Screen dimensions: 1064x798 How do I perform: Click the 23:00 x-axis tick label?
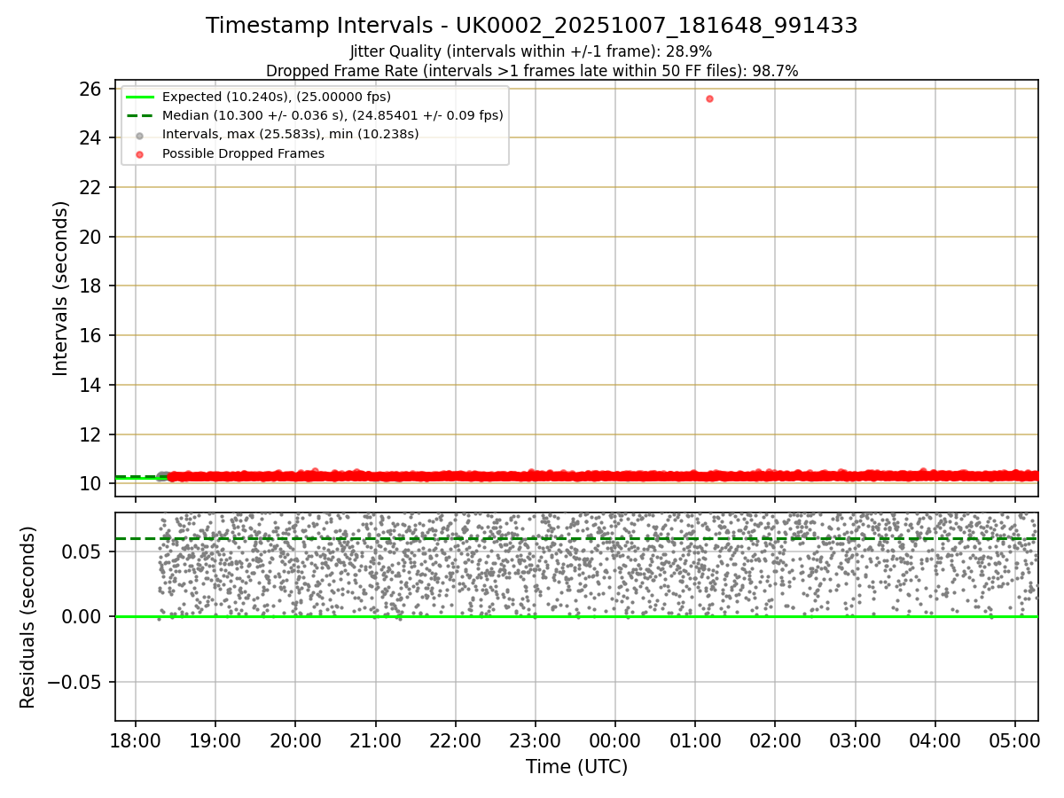(x=535, y=739)
